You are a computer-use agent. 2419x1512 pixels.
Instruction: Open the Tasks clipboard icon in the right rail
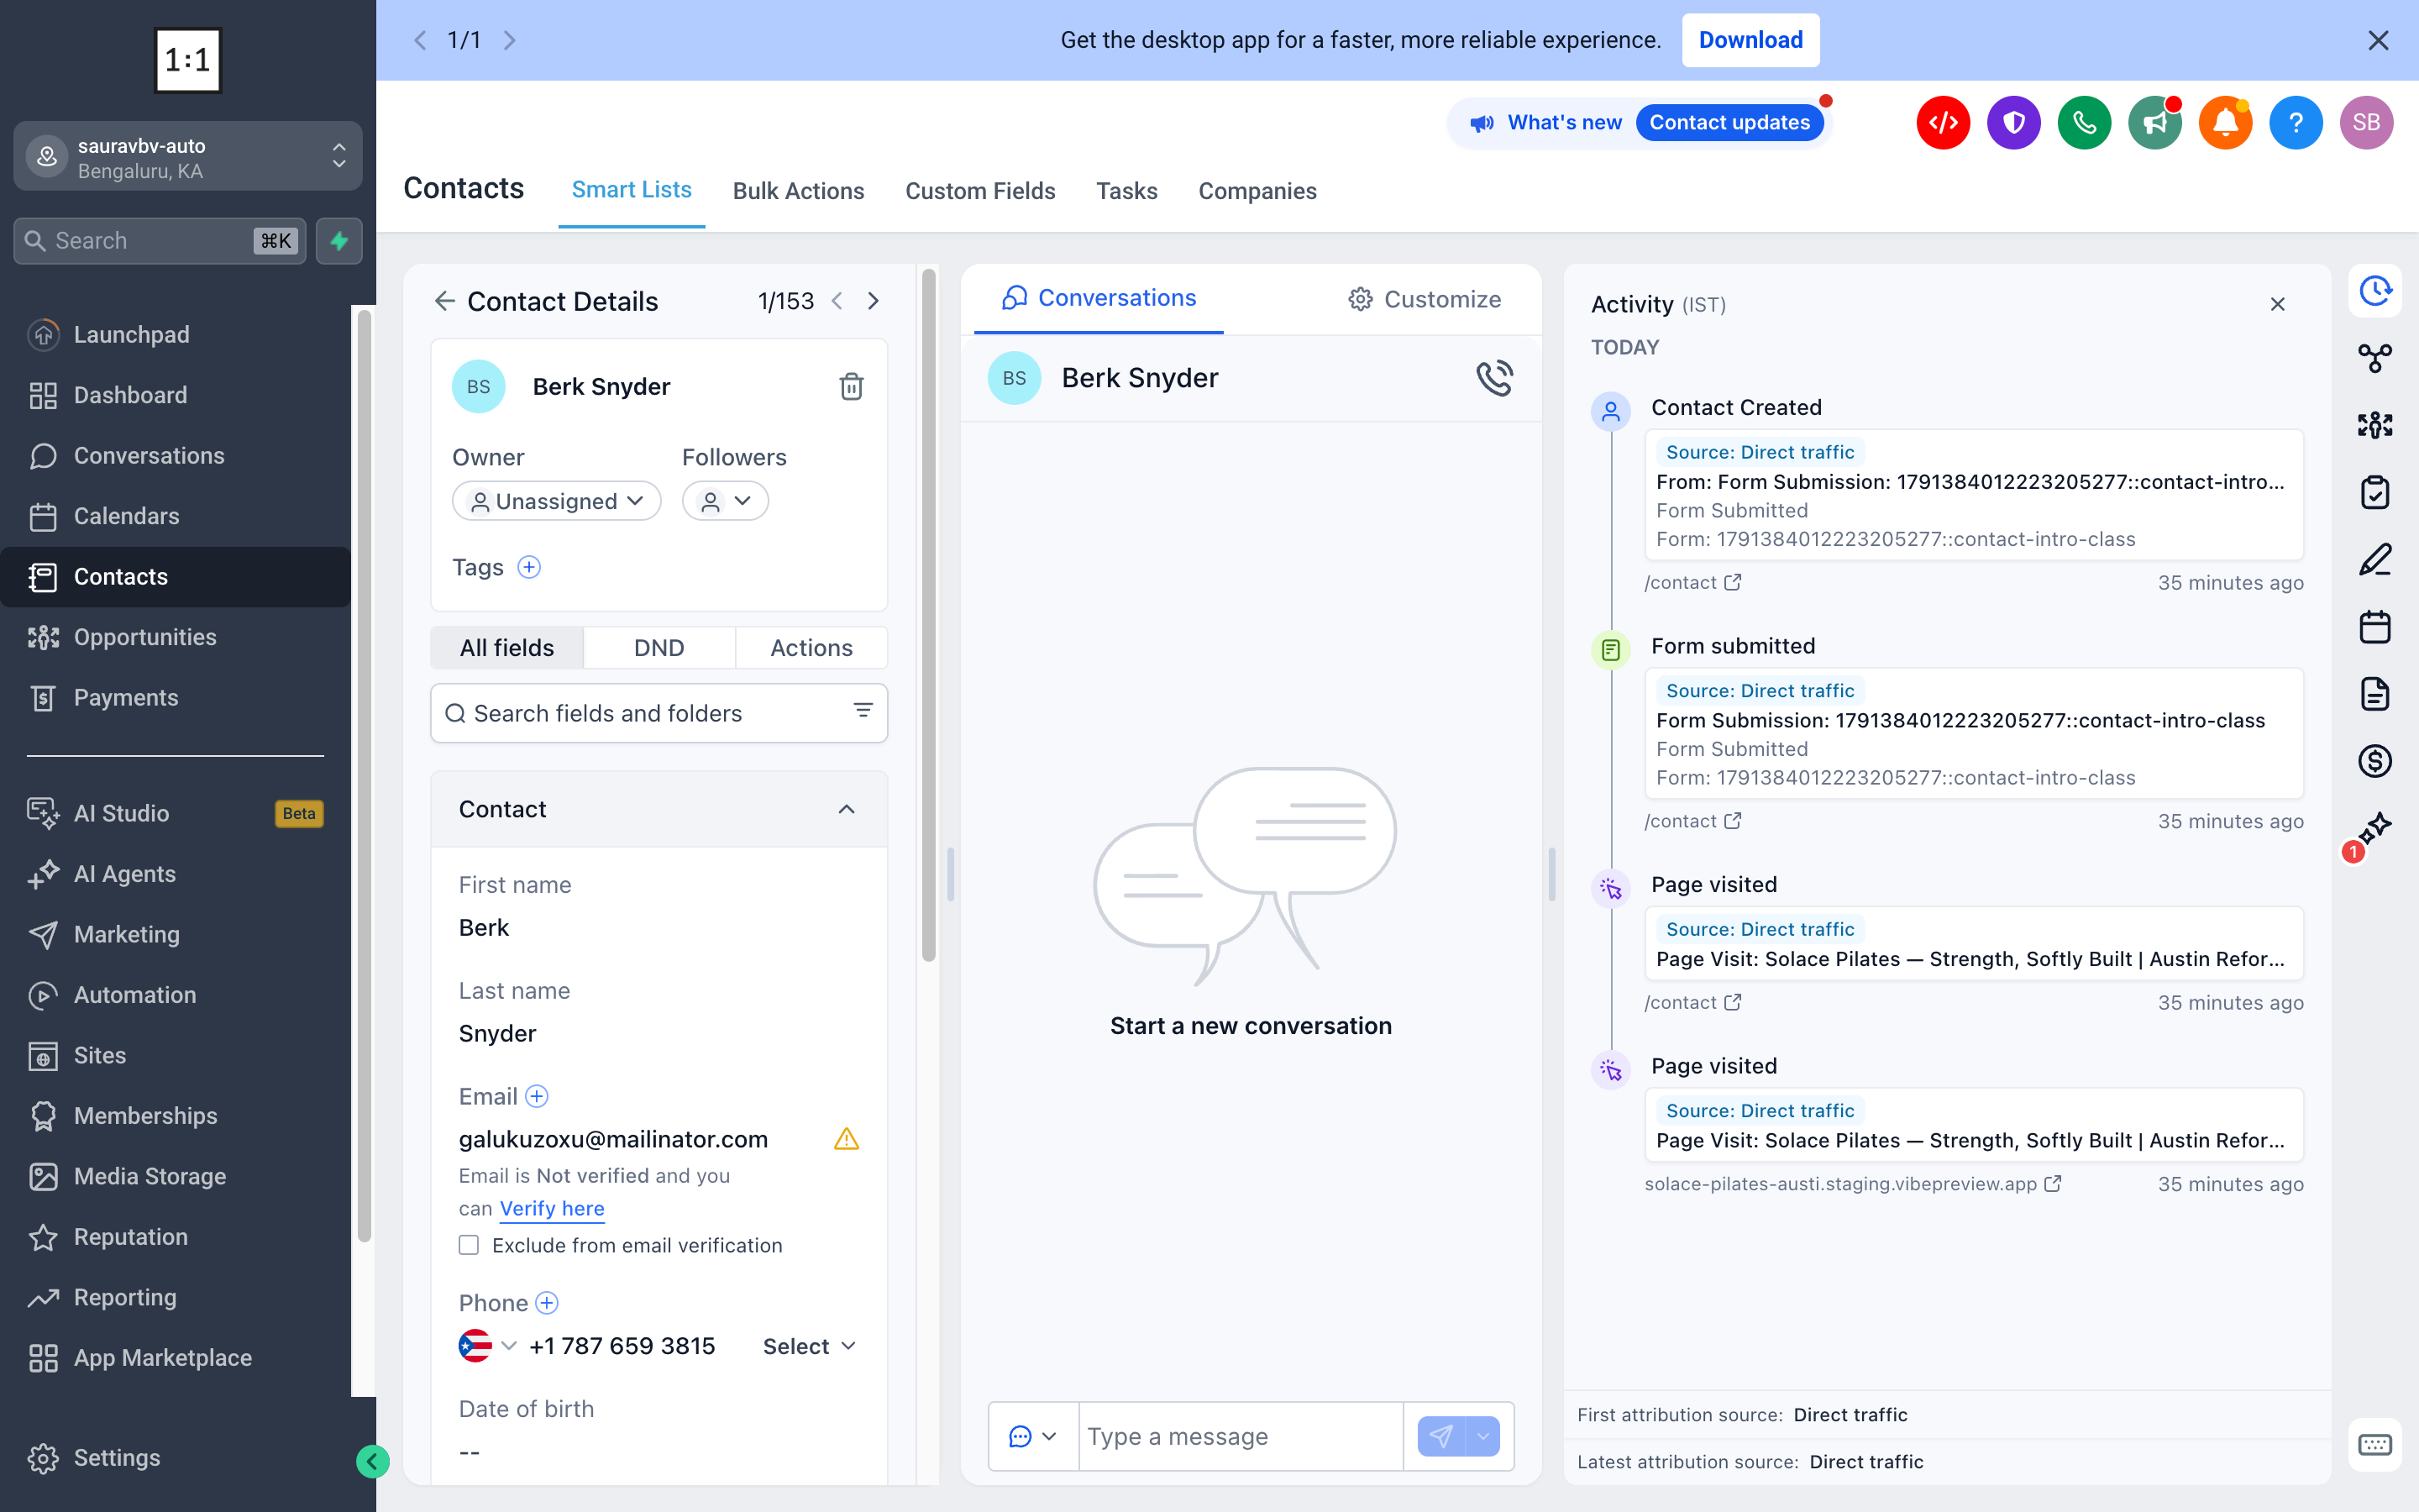click(x=2374, y=492)
